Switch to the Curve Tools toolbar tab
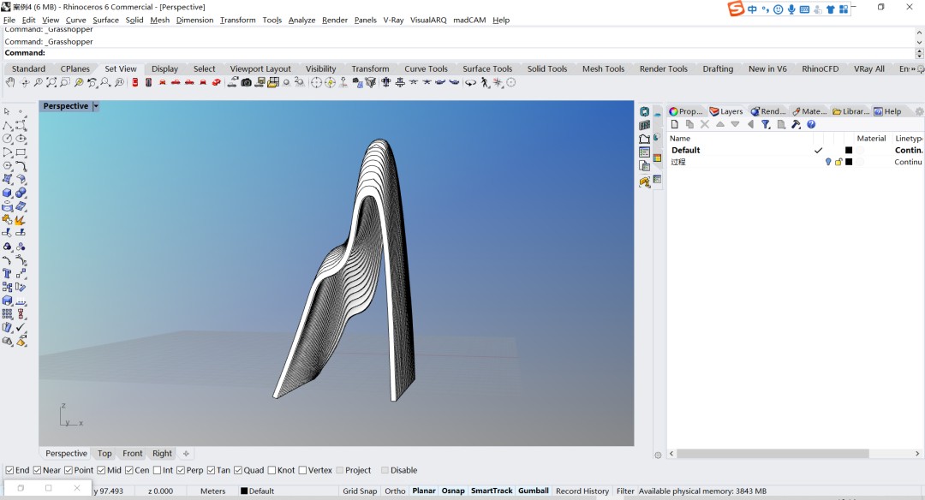This screenshot has width=925, height=500. point(426,69)
